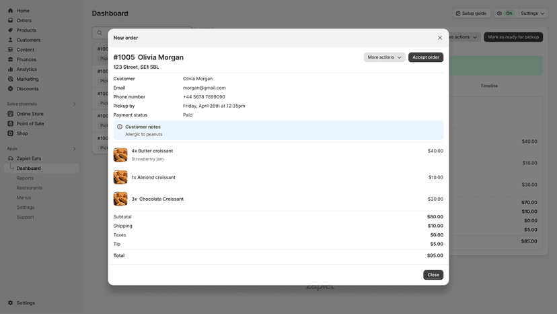The height and width of the screenshot is (314, 557).
Task: Close the New order dialog with X
Action: point(440,38)
